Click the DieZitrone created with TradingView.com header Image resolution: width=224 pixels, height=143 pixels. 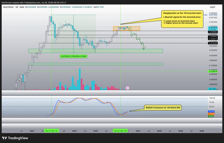pos(34,2)
